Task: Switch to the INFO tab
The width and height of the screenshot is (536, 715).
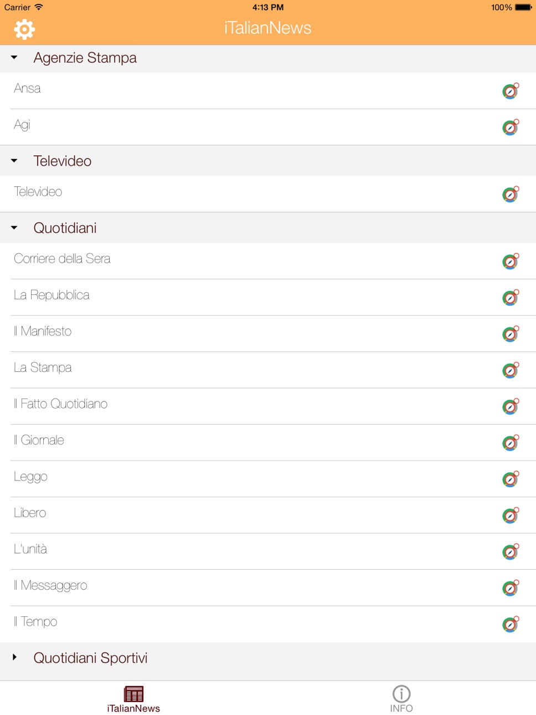Action: tap(401, 699)
